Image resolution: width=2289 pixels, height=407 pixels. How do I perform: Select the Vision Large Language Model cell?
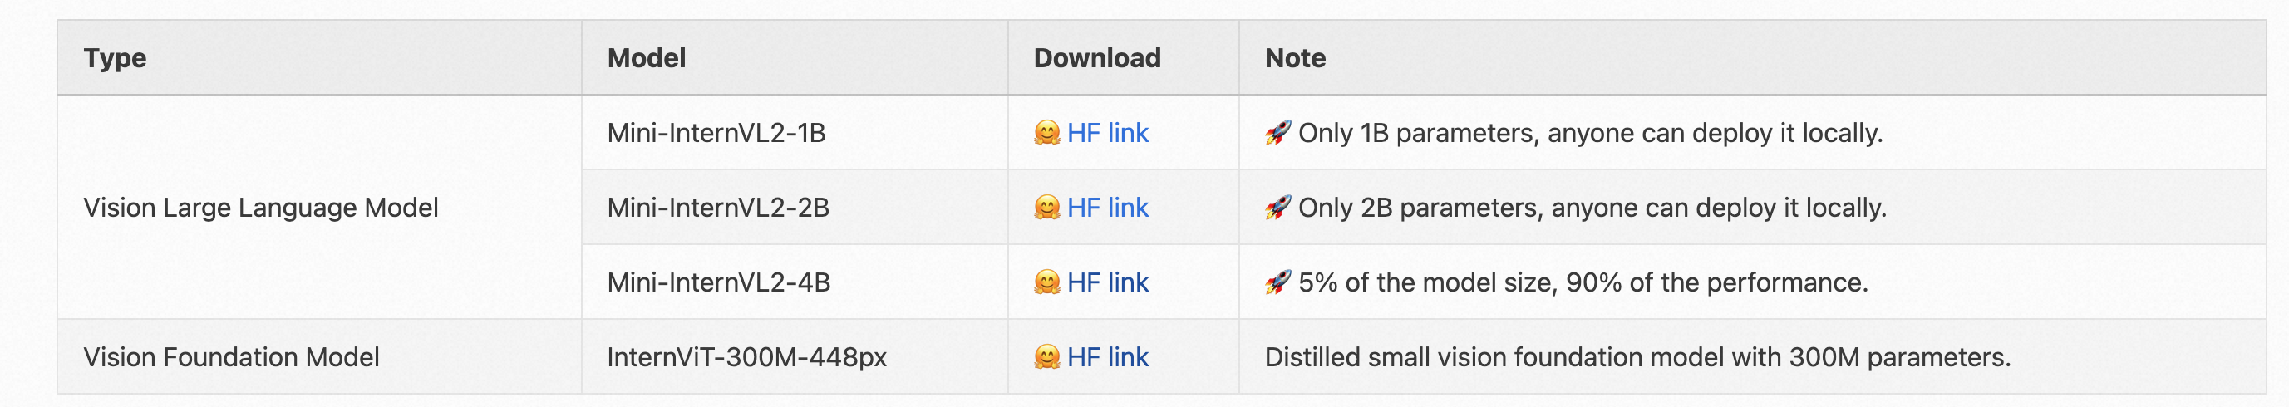pos(260,208)
